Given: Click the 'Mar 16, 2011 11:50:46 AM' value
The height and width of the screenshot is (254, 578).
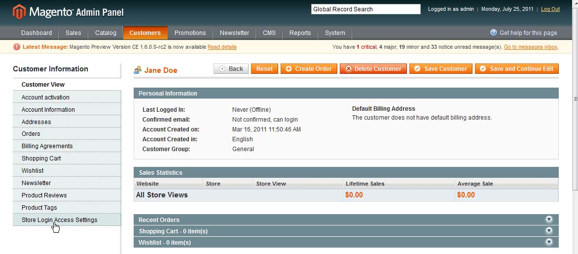Looking at the screenshot, I should point(266,129).
